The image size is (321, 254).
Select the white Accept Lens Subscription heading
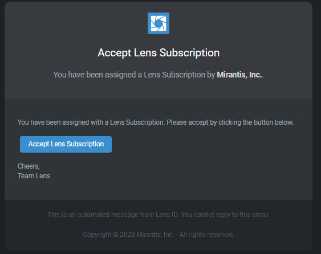coord(159,53)
